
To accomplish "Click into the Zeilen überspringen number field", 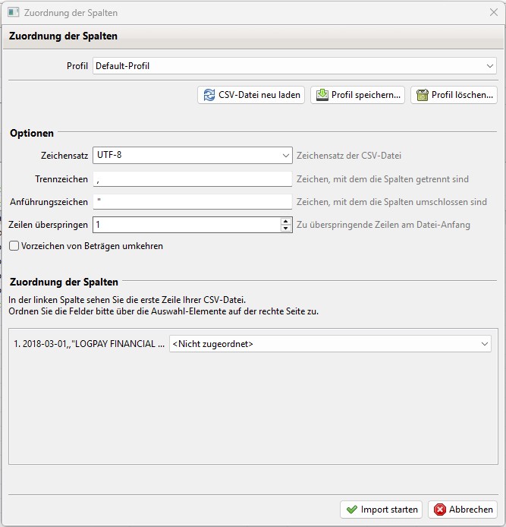I will [x=187, y=225].
